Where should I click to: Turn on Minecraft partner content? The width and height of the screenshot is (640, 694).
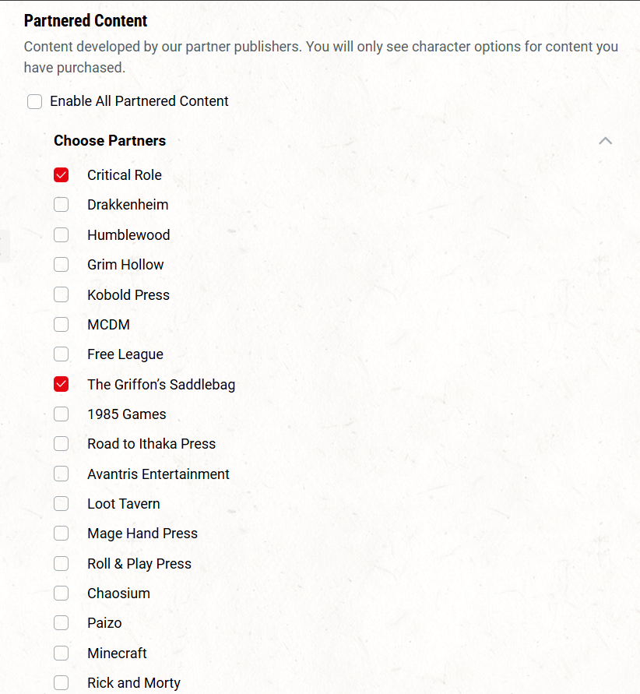point(62,653)
